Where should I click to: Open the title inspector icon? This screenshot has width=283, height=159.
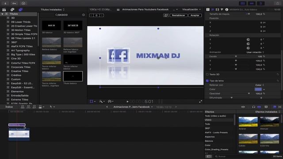click(x=208, y=10)
